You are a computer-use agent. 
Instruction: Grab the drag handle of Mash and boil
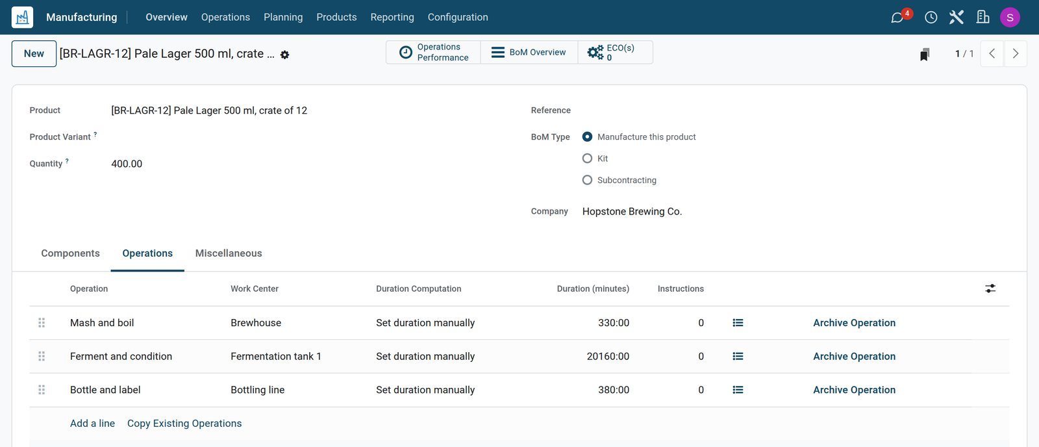pos(42,323)
